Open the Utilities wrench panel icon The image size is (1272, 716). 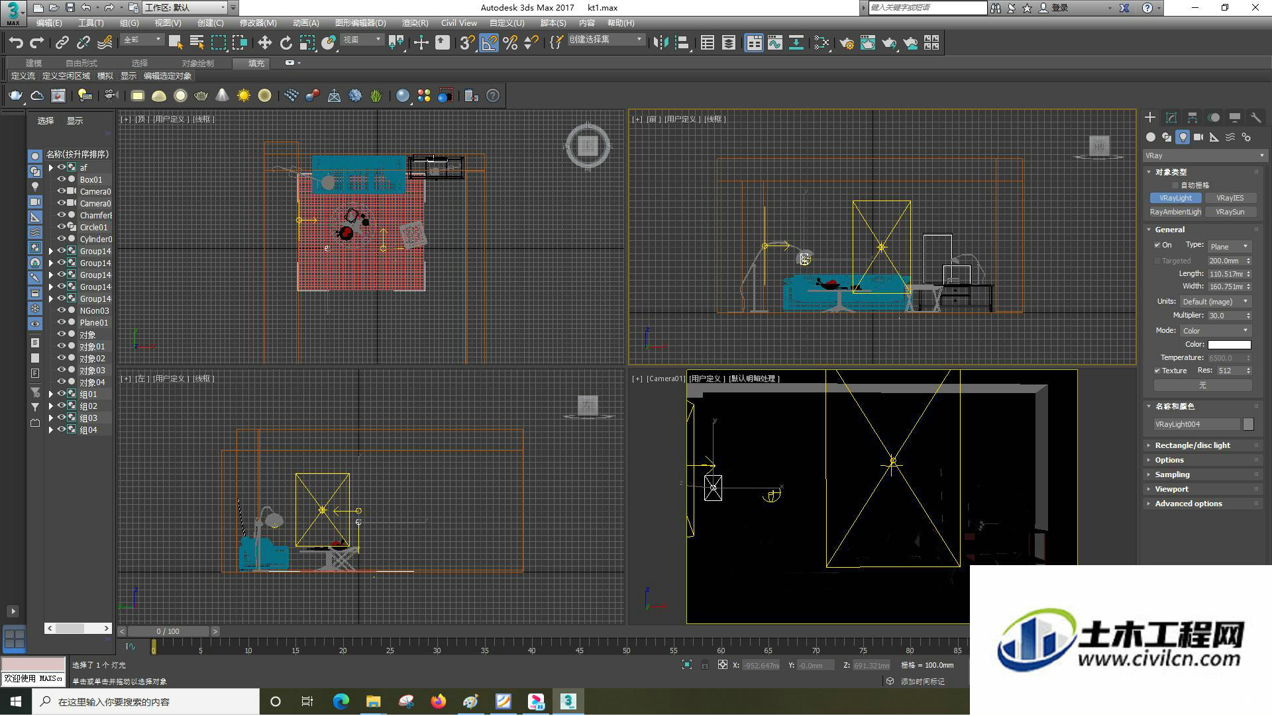tap(1256, 117)
